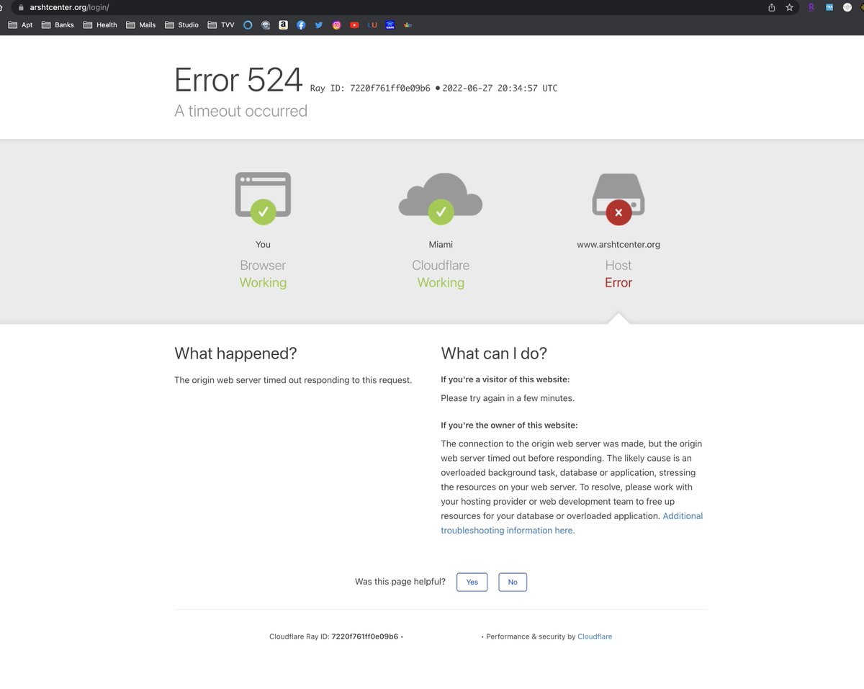Open the multicolor NBC-style bookmark icon
Image resolution: width=864 pixels, height=689 pixels.
coord(408,24)
